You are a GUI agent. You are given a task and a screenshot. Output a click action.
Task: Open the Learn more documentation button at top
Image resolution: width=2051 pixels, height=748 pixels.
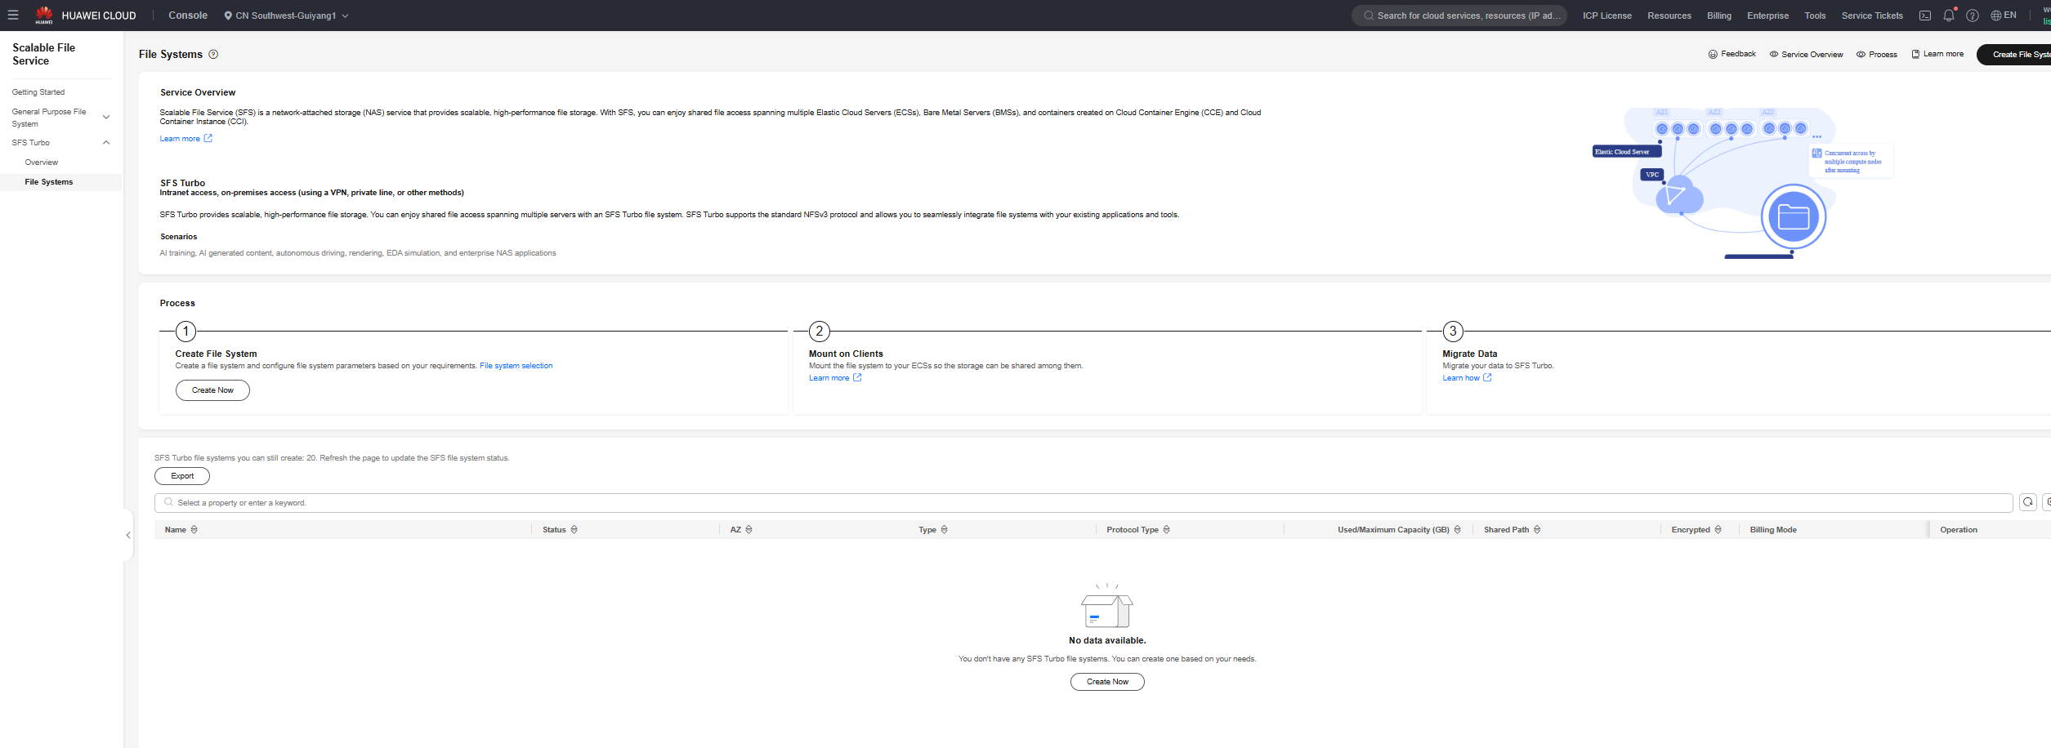pyautogui.click(x=1937, y=54)
